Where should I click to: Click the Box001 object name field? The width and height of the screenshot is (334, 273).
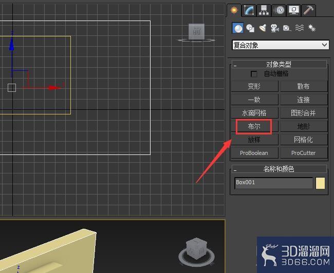point(274,183)
